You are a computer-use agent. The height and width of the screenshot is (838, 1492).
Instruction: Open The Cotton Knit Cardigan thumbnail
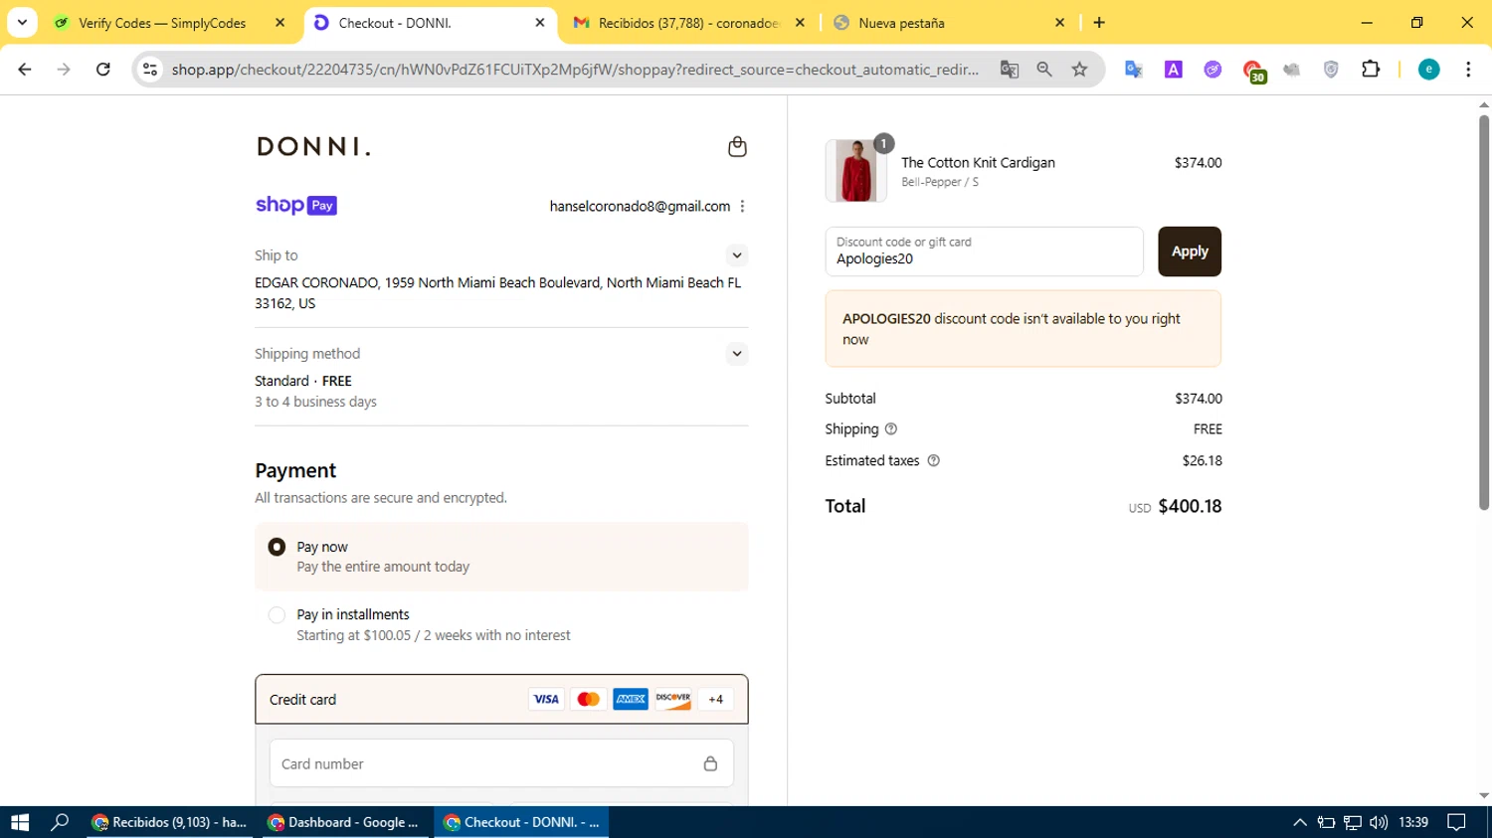[x=855, y=171]
